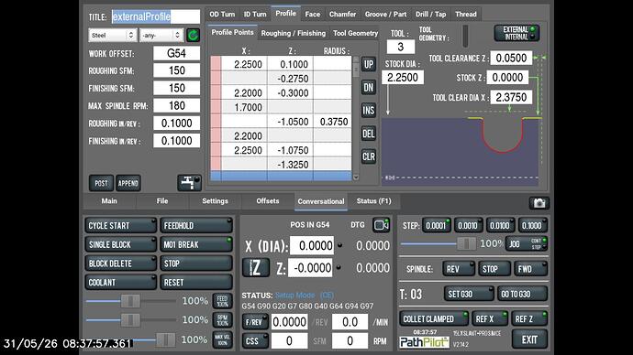
Task: Click the POST button
Action: 101,183
